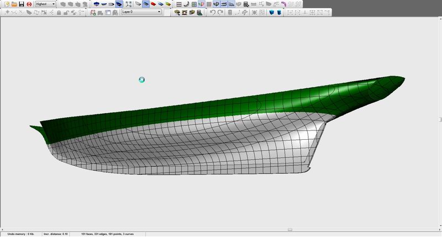Click the red shaded hull button
442x237 pixels.
(x=153, y=4)
